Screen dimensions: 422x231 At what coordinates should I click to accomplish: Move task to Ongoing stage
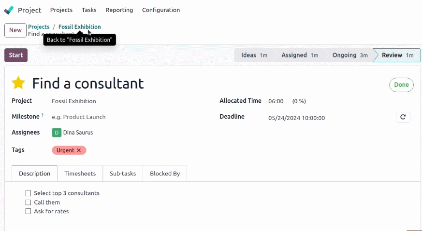click(x=349, y=55)
